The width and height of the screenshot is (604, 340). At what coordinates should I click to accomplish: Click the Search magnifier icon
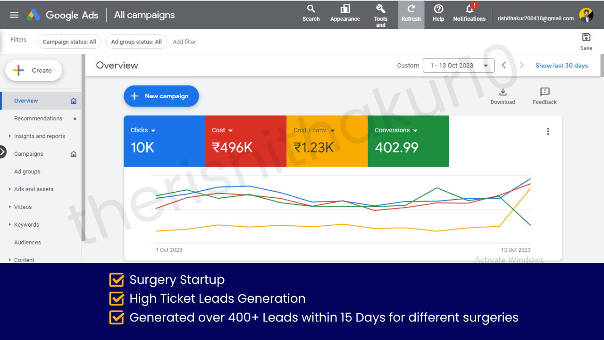311,9
